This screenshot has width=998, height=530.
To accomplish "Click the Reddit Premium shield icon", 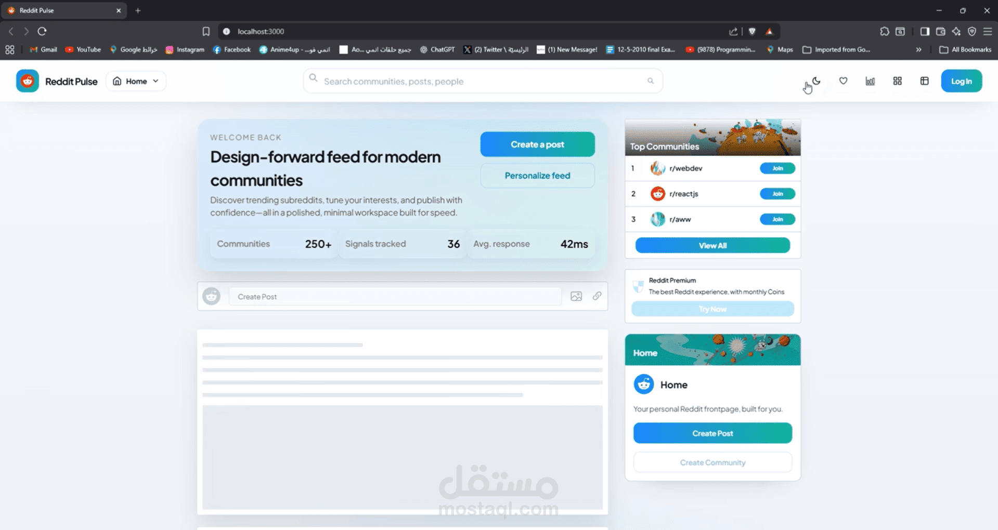I will point(638,286).
